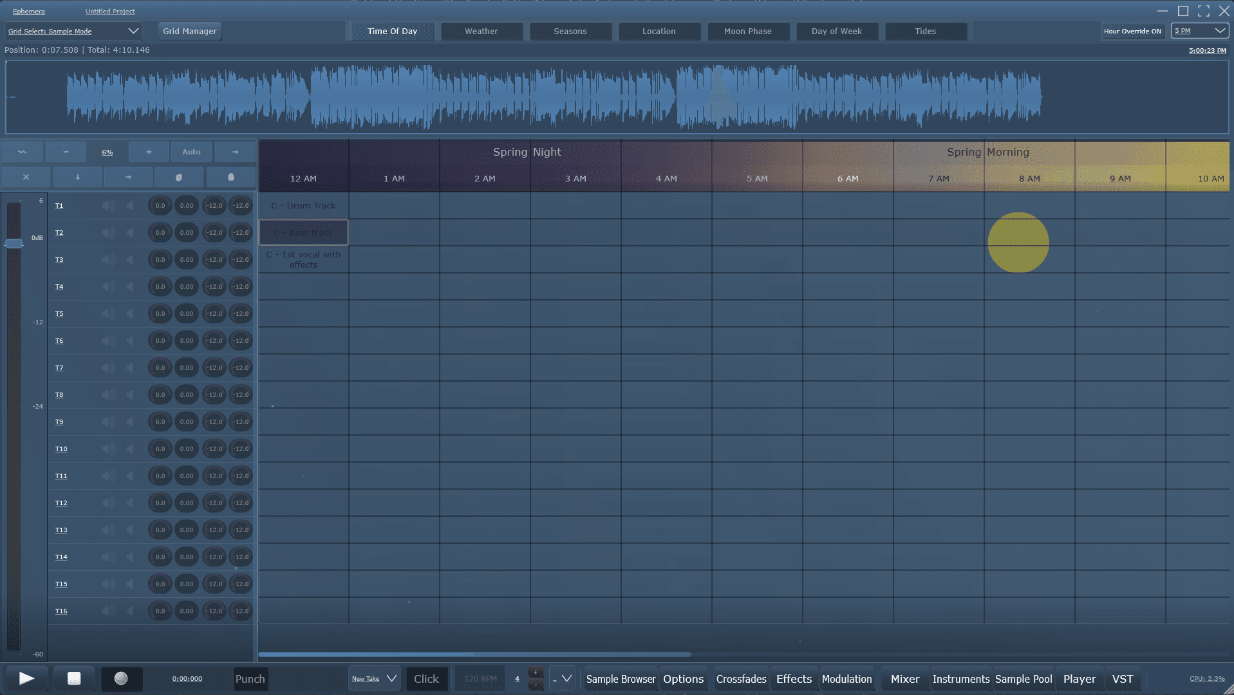This screenshot has height=695, width=1234.
Task: Click the zoom out minus button
Action: click(x=66, y=152)
